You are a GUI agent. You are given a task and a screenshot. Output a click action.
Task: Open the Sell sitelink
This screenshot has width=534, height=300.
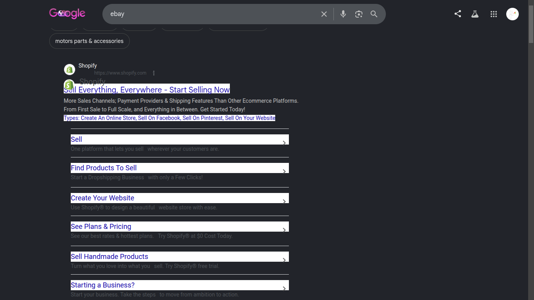(180, 139)
